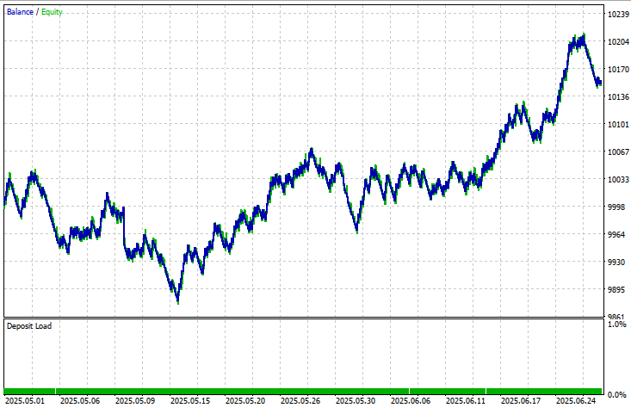The image size is (631, 408).
Task: Click the 0.0% deposit load label
Action: tap(617, 395)
